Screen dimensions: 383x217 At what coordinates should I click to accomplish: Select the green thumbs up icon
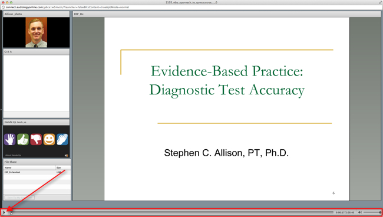(23, 140)
